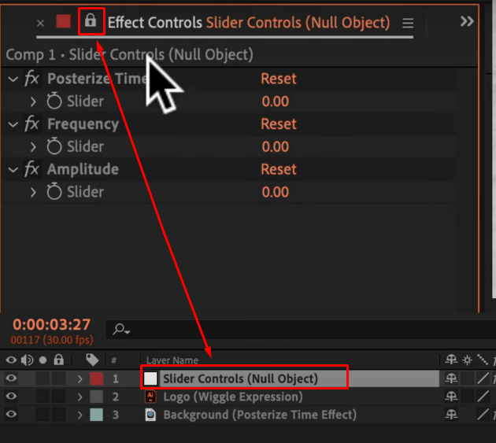This screenshot has height=443, width=496.
Task: Reset the Amplitude effect
Action: (279, 169)
